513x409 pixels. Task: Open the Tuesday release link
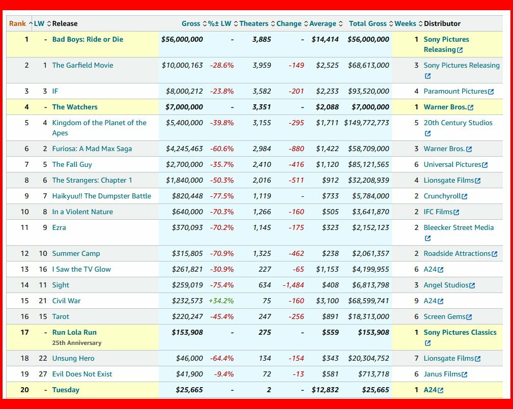[66, 390]
